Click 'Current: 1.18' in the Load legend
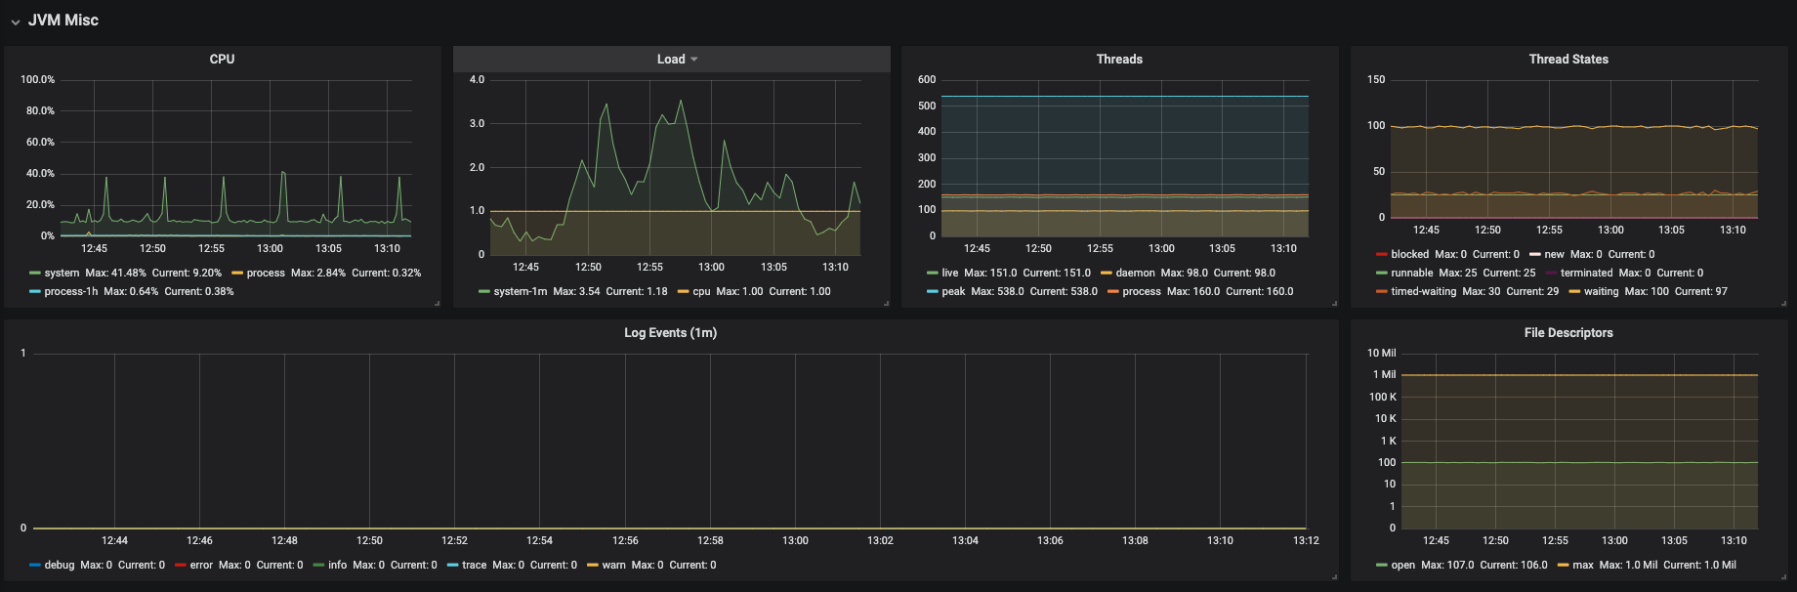 637,292
